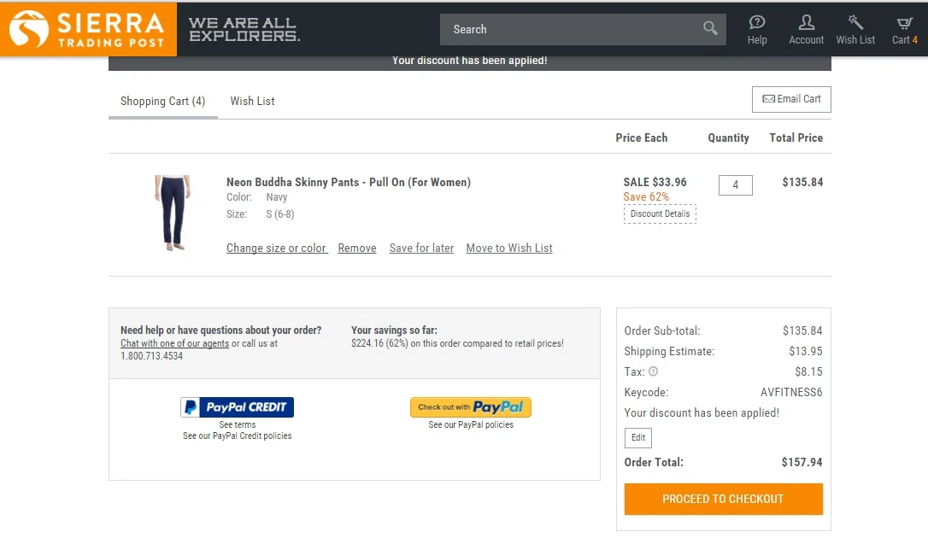Screen dimensions: 928x538
Task: Click 'Your savings so far:' heading
Action: (x=394, y=330)
